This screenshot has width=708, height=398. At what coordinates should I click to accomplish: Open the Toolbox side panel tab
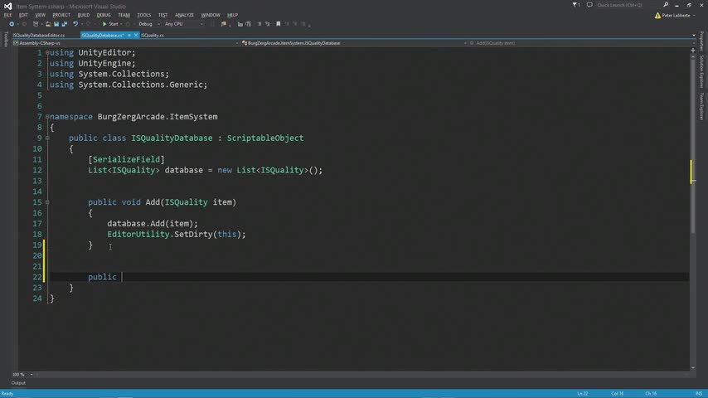pos(6,40)
